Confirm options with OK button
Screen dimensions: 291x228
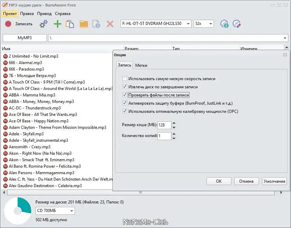click(219, 181)
